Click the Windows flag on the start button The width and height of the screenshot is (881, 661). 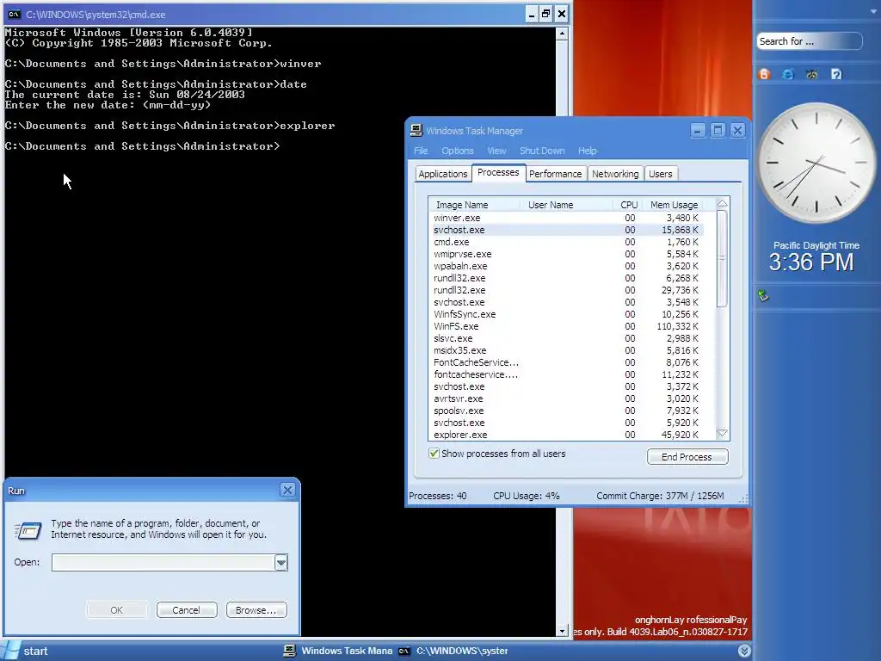coord(11,651)
